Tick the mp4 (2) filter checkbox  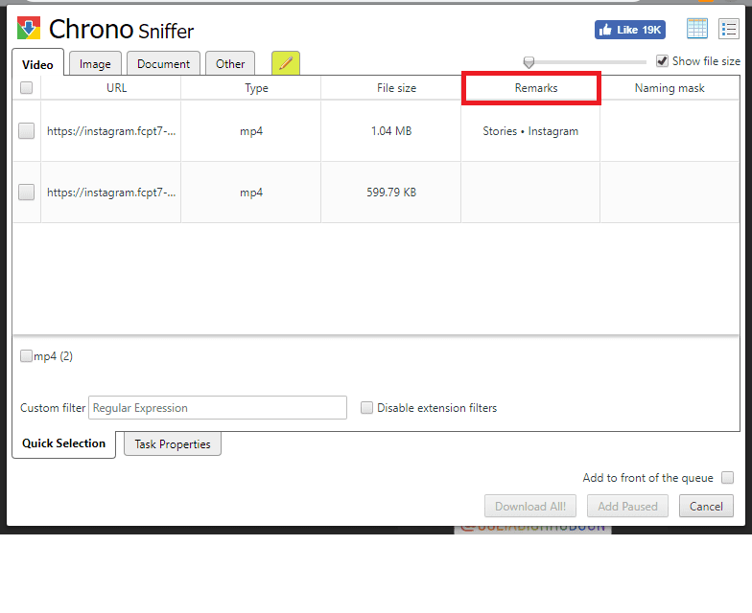(x=26, y=356)
